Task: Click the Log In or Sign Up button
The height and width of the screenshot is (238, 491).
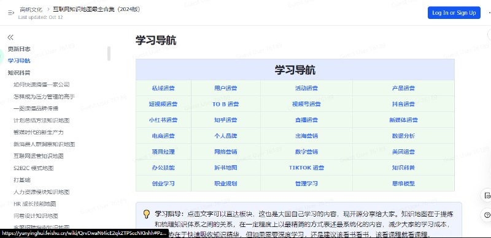Action: (x=454, y=13)
